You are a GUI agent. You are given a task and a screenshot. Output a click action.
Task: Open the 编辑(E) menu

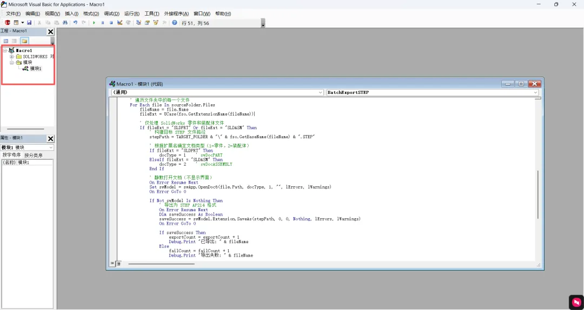pyautogui.click(x=33, y=14)
